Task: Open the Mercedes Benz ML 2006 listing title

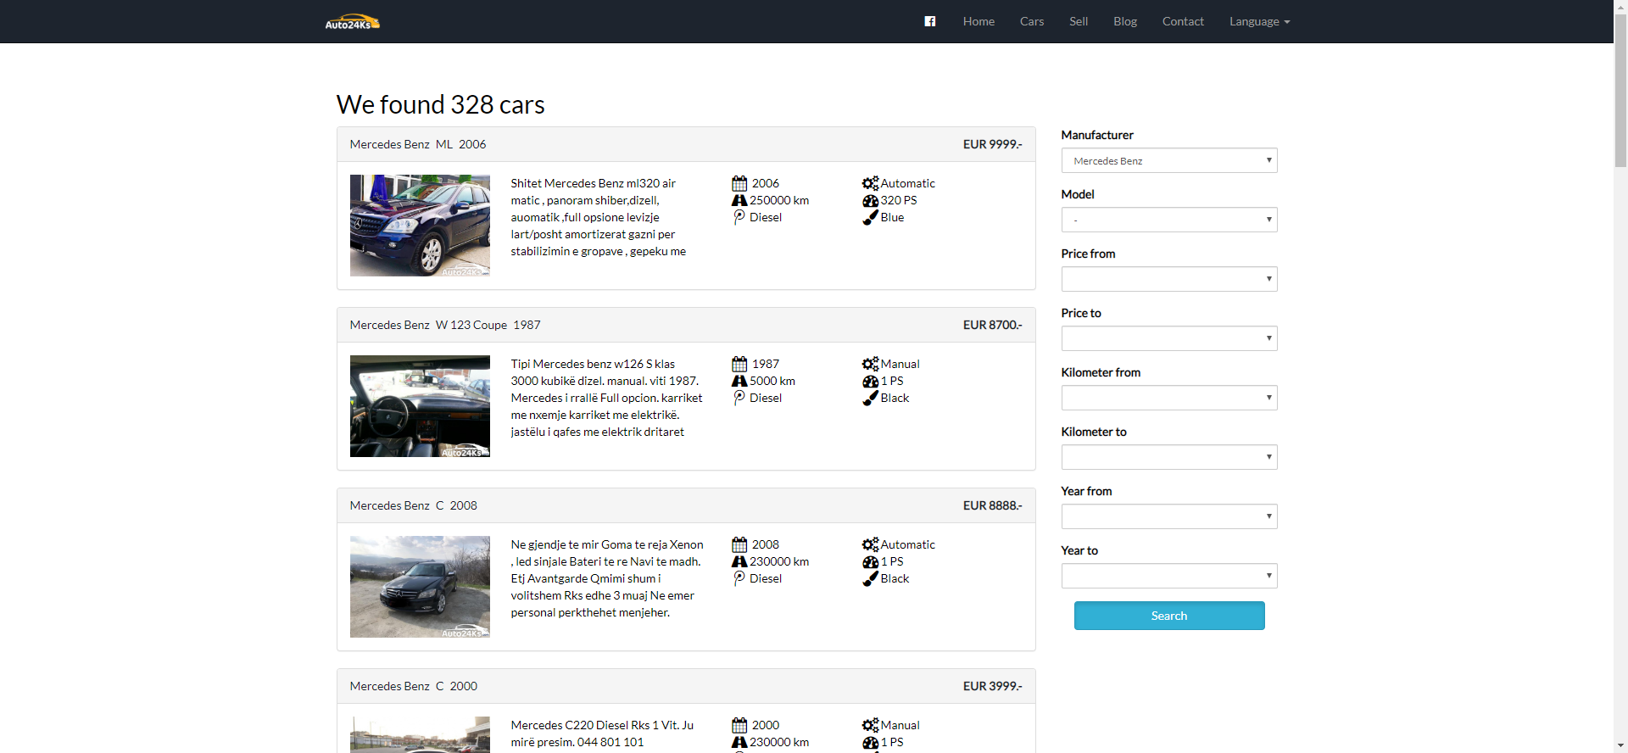Action: click(x=418, y=144)
